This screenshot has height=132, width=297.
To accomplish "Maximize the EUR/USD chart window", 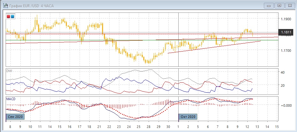I will click(x=280, y=5).
